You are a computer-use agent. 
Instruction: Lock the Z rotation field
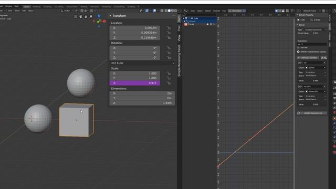click(169, 58)
